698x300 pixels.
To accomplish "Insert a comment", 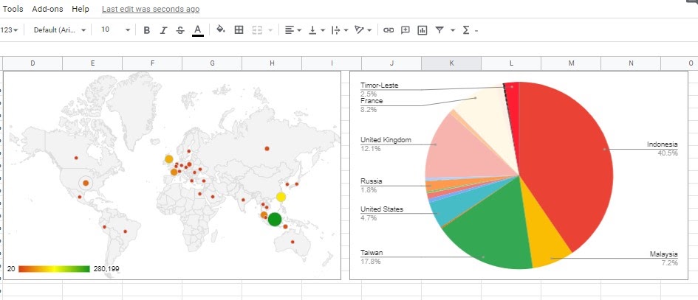I will click(405, 30).
